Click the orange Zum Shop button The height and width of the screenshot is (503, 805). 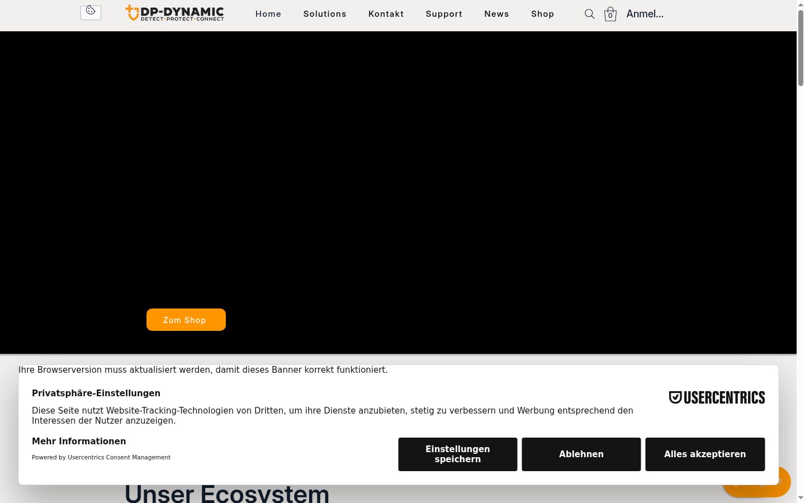[x=186, y=320]
